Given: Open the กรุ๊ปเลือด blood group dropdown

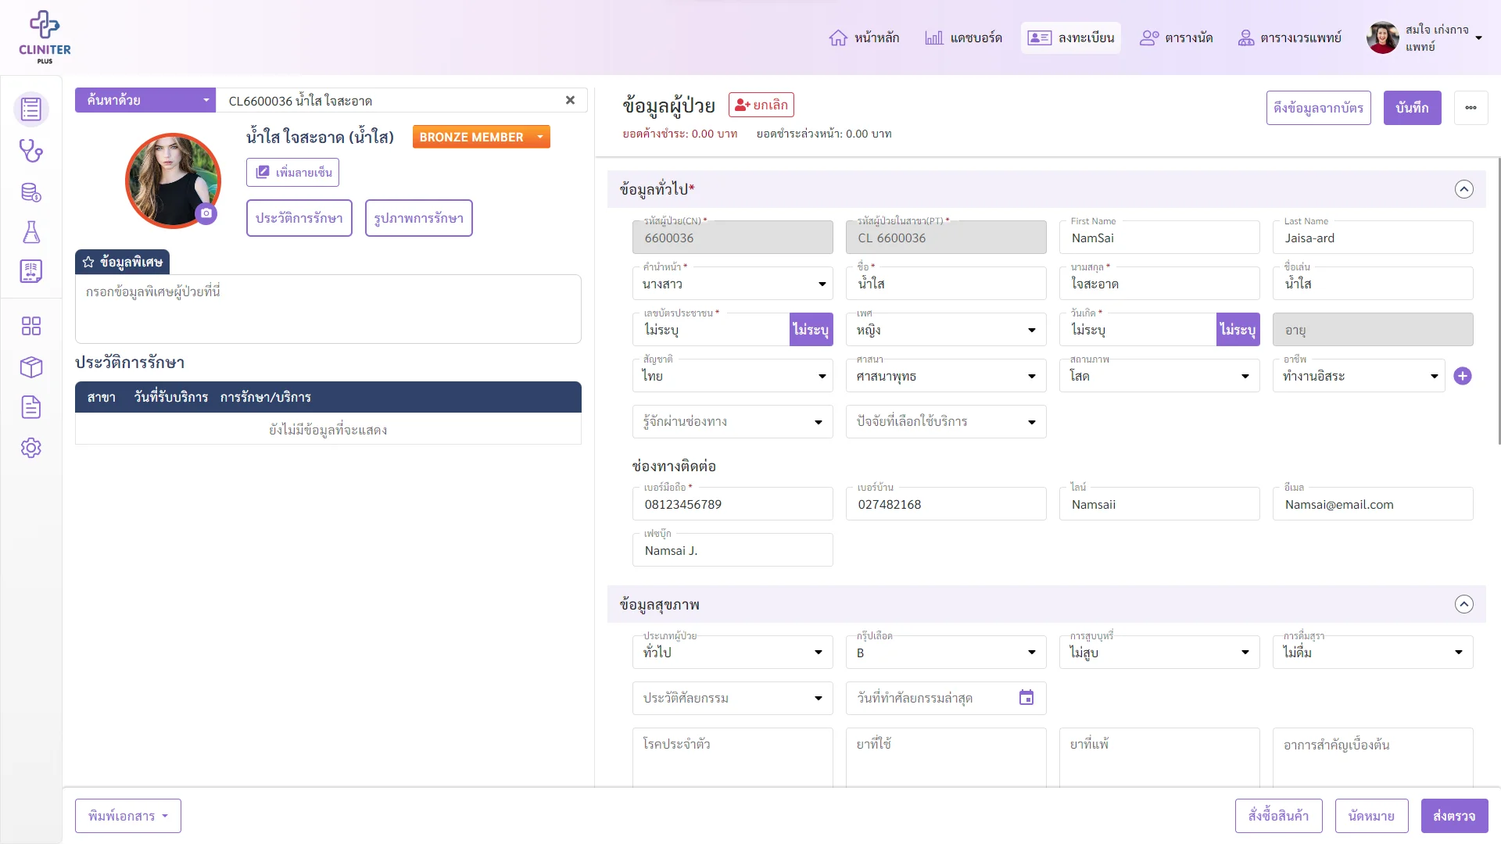Looking at the screenshot, I should click(946, 652).
